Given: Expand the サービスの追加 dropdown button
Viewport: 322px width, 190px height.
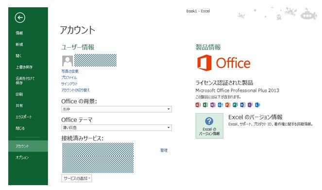Looking at the screenshot, I should tap(76, 178).
